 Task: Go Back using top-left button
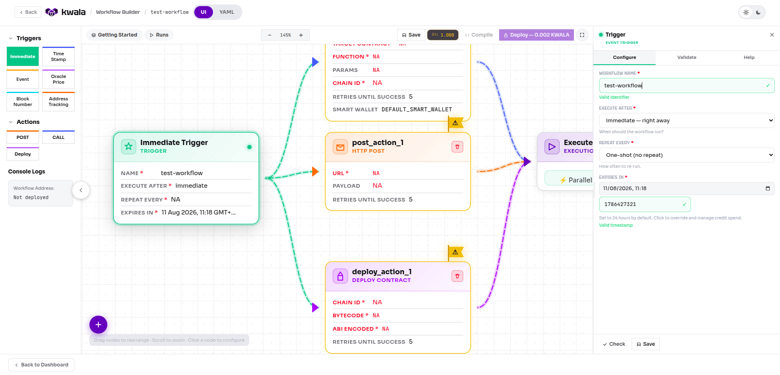pyautogui.click(x=28, y=12)
